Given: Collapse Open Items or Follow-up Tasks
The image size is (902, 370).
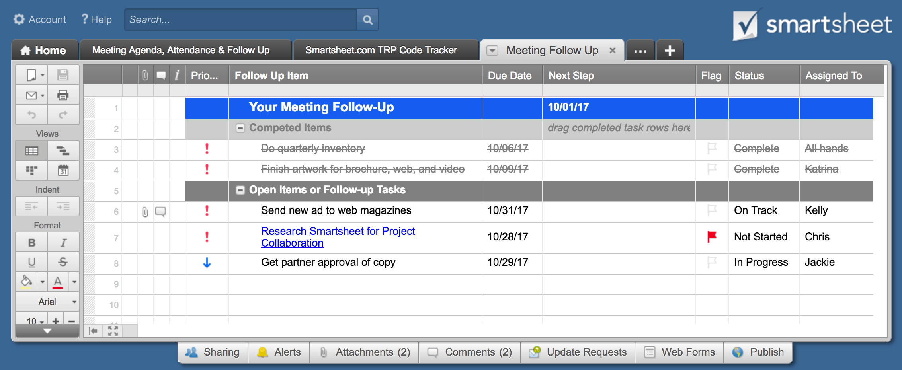Looking at the screenshot, I should (240, 190).
